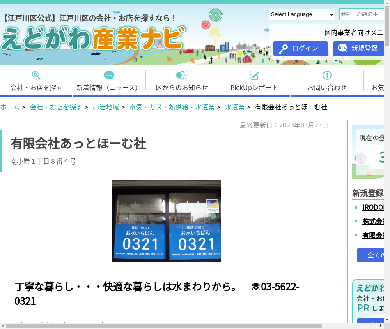
Task: Click the vertical scrollbar down arrow
Action: click(x=387, y=319)
